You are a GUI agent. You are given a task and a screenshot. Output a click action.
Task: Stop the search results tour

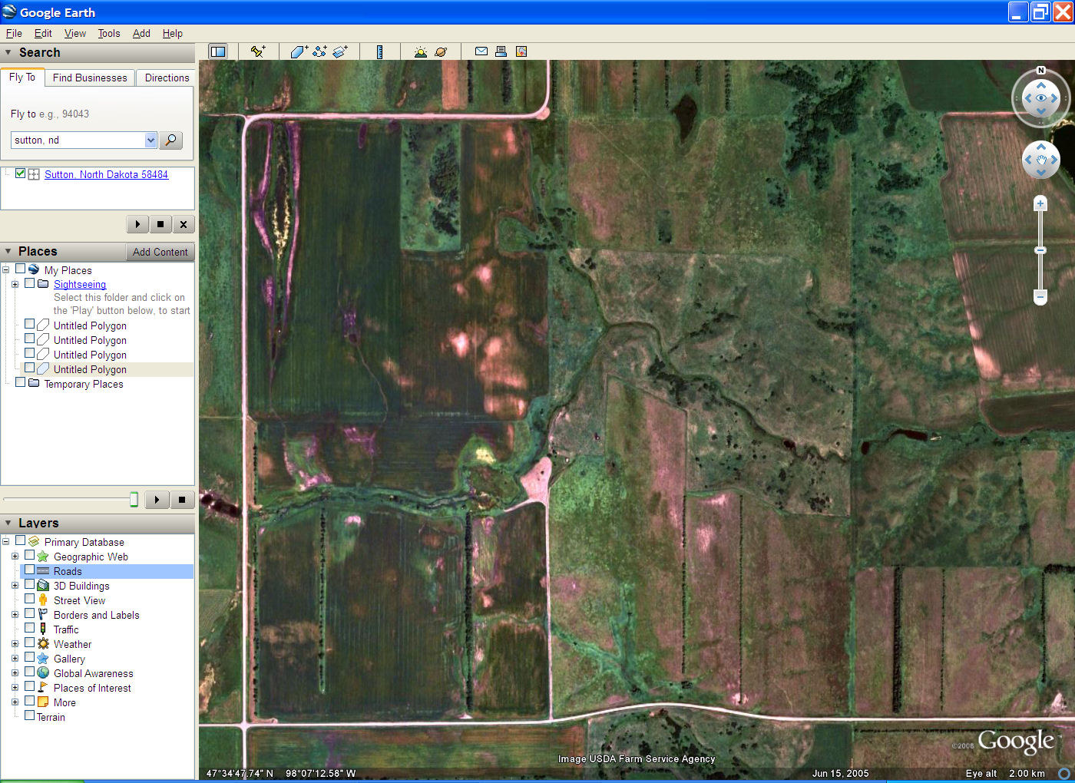(x=160, y=224)
